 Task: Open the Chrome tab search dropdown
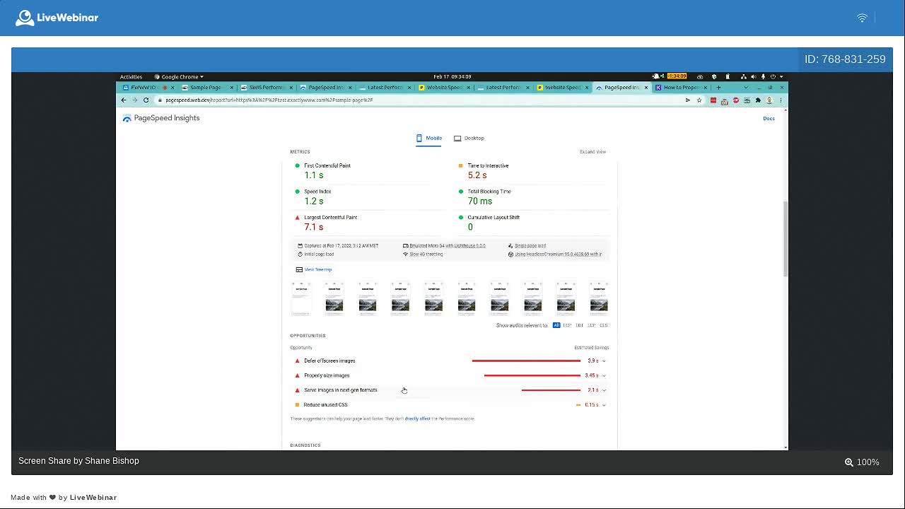click(746, 88)
